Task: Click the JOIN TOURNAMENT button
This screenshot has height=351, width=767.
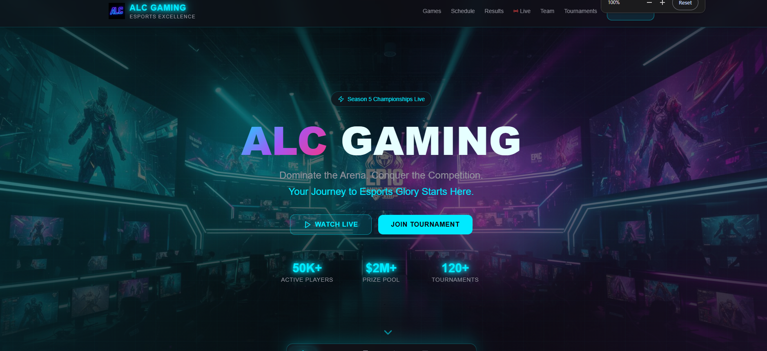Action: pyautogui.click(x=425, y=225)
